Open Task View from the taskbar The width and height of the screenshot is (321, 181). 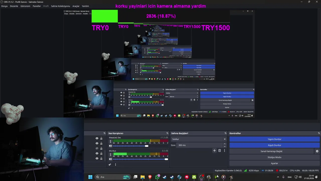tap(135, 177)
